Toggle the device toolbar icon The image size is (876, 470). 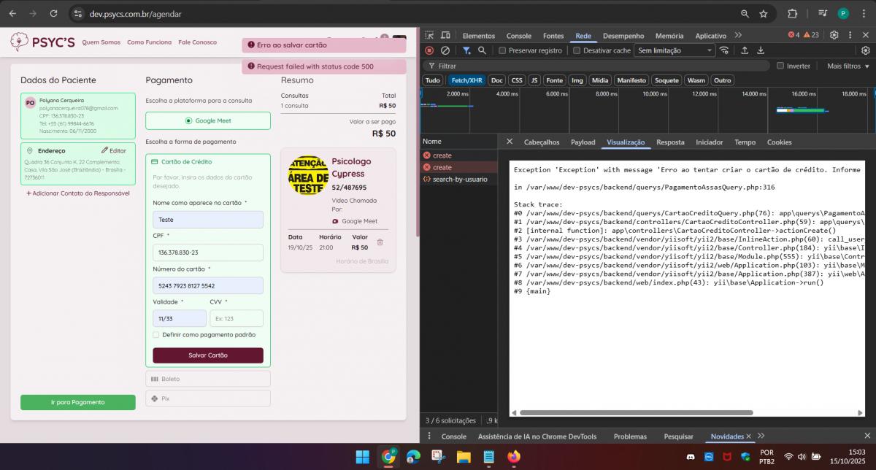click(445, 35)
